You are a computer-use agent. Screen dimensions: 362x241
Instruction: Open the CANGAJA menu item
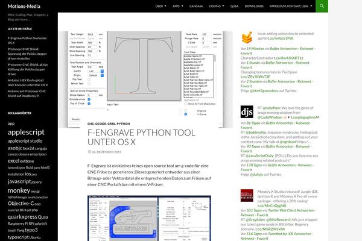point(196,6)
